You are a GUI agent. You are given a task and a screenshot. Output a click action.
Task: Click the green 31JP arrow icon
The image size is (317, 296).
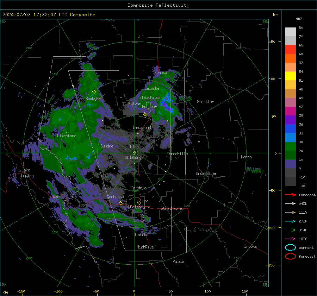point(290,230)
